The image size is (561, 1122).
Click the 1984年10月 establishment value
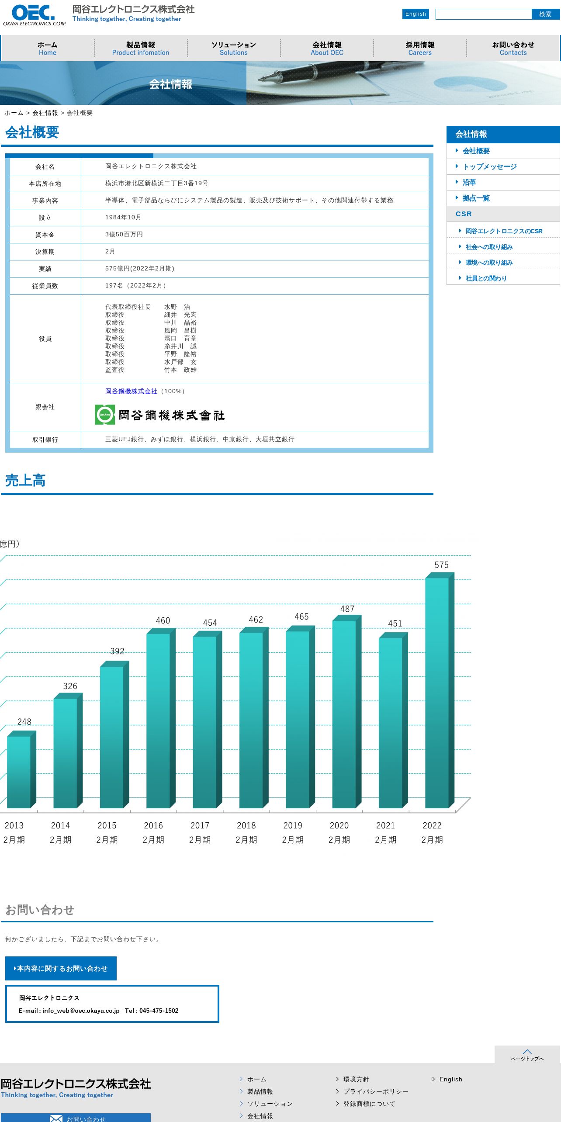(123, 217)
